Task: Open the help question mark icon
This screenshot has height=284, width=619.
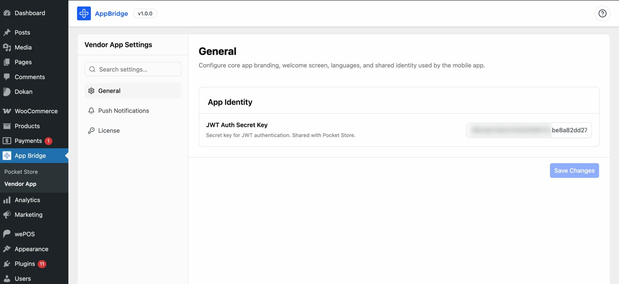Action: coord(602,14)
